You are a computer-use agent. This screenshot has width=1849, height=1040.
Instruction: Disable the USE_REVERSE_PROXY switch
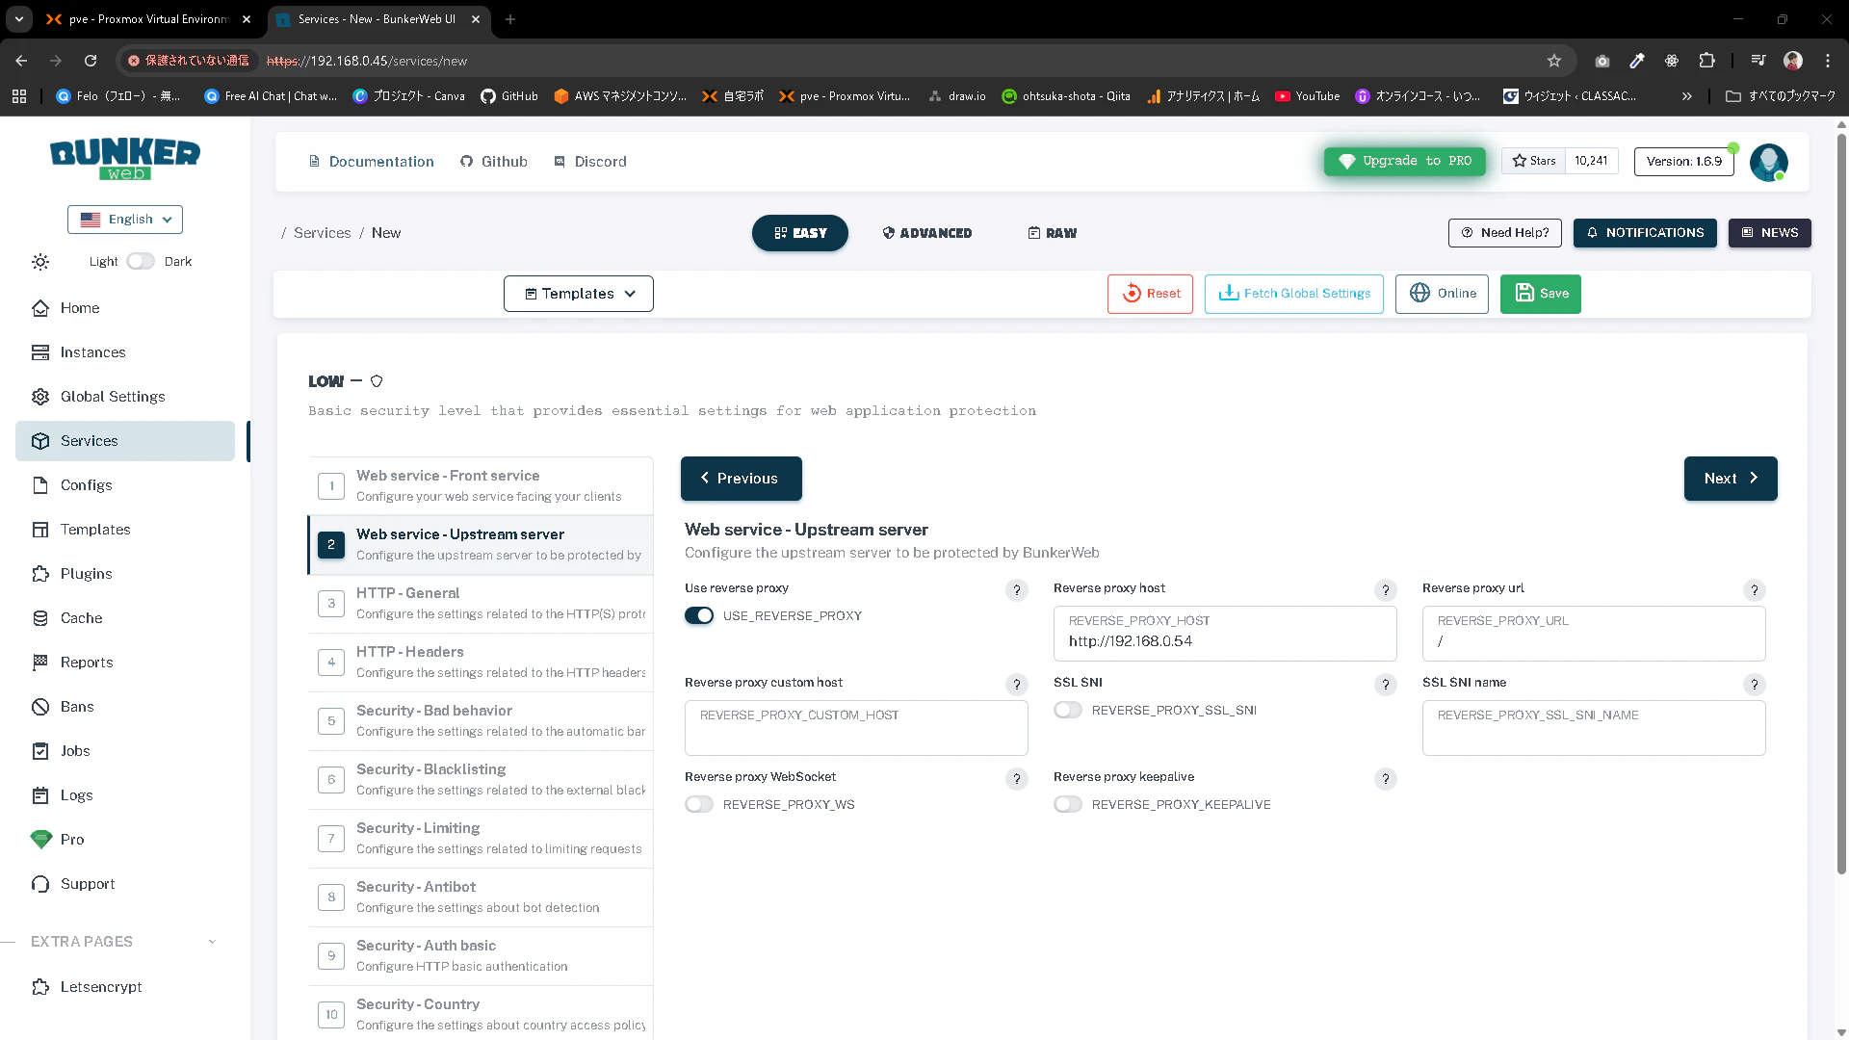(x=699, y=616)
